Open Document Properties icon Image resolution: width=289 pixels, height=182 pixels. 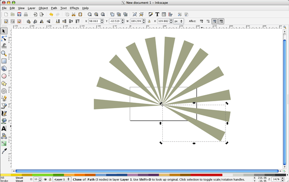coord(186,14)
